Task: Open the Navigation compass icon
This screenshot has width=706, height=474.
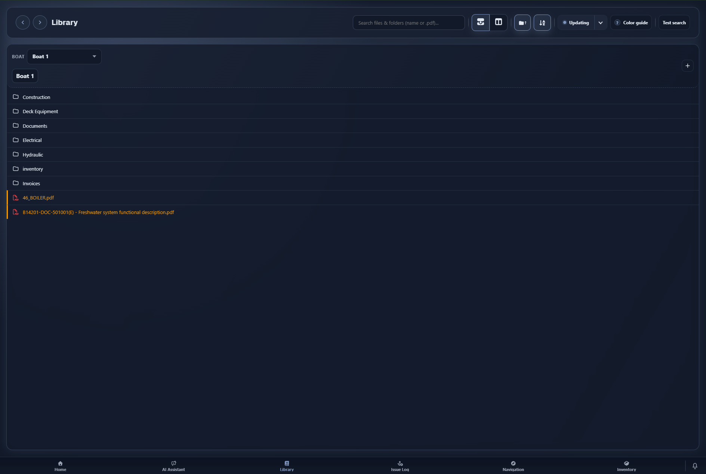Action: click(x=513, y=464)
